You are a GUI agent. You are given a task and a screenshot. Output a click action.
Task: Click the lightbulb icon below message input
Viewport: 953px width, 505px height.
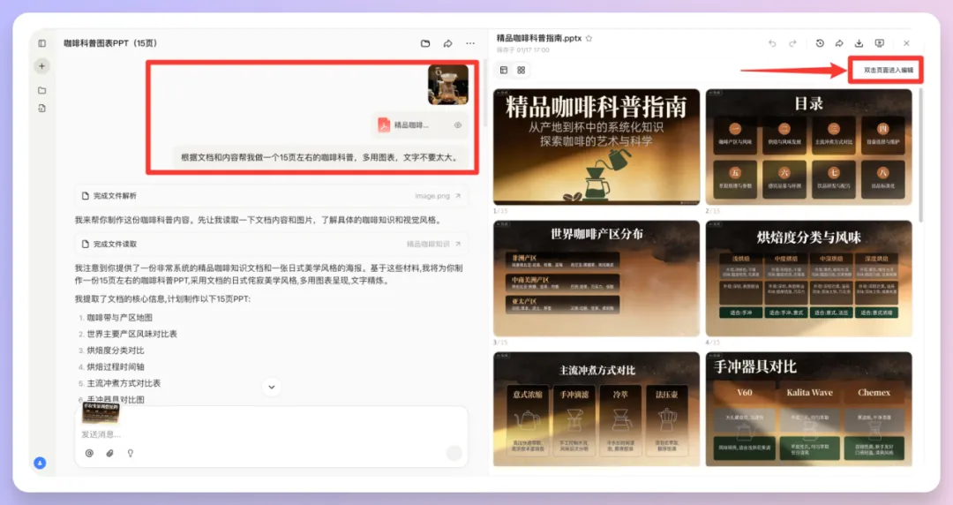click(x=131, y=453)
